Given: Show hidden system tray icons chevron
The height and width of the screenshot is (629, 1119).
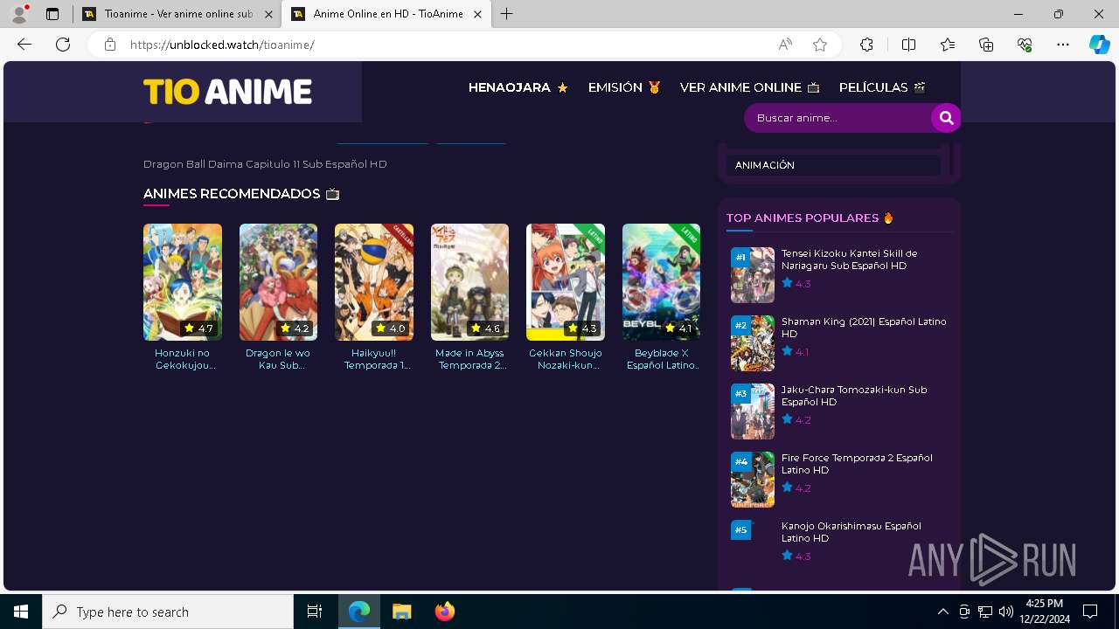Looking at the screenshot, I should pyautogui.click(x=942, y=612).
